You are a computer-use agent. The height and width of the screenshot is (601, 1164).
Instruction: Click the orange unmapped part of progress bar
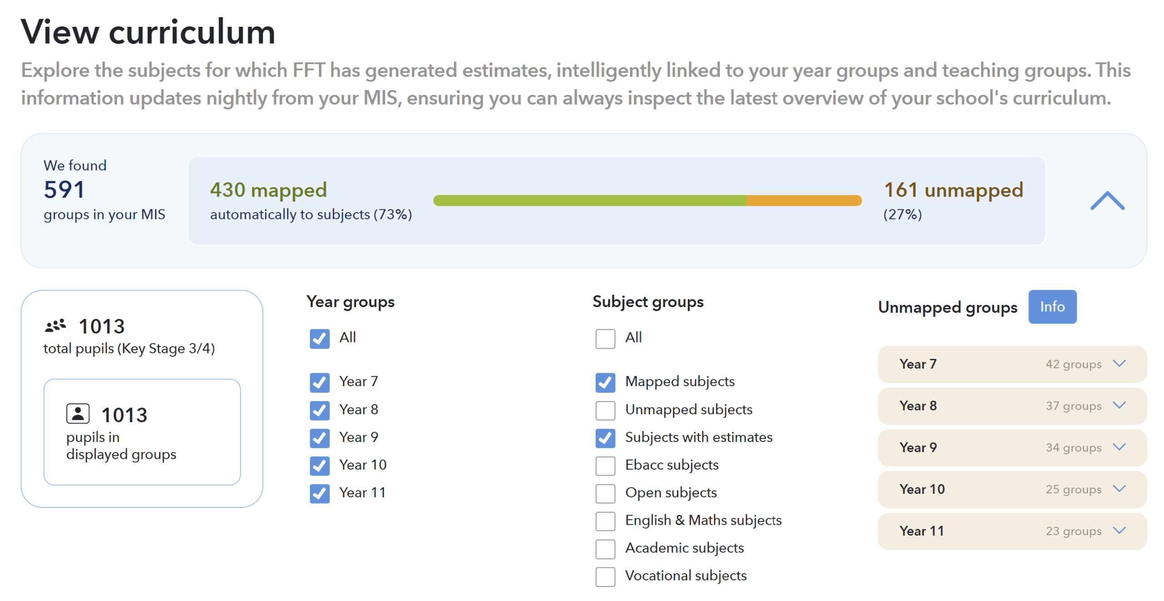pyautogui.click(x=803, y=200)
